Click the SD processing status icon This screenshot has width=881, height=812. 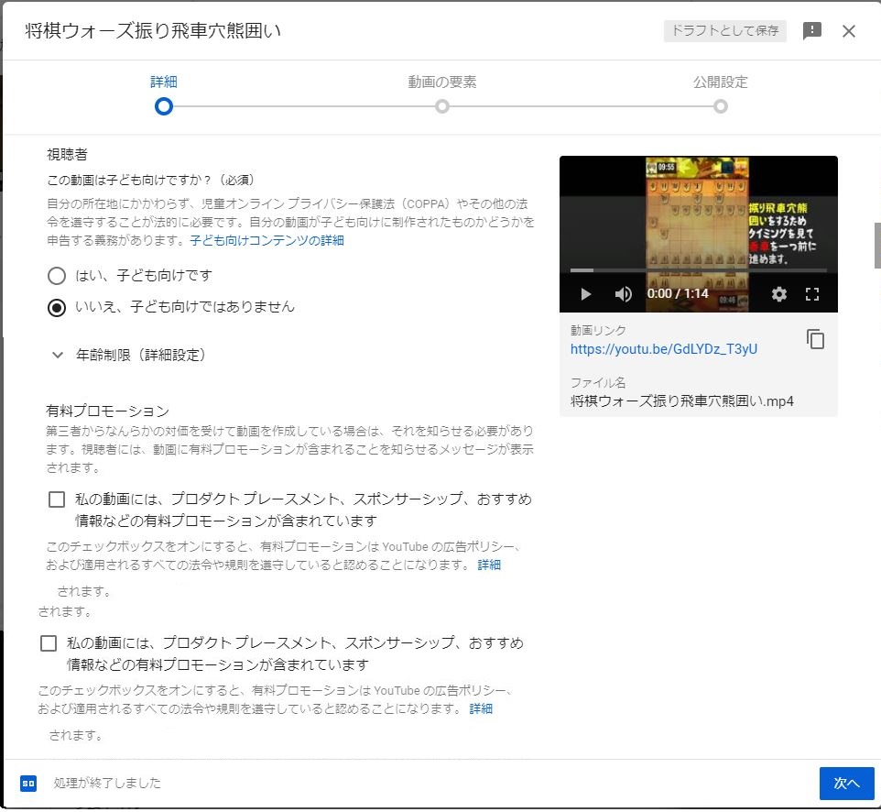coord(28,784)
